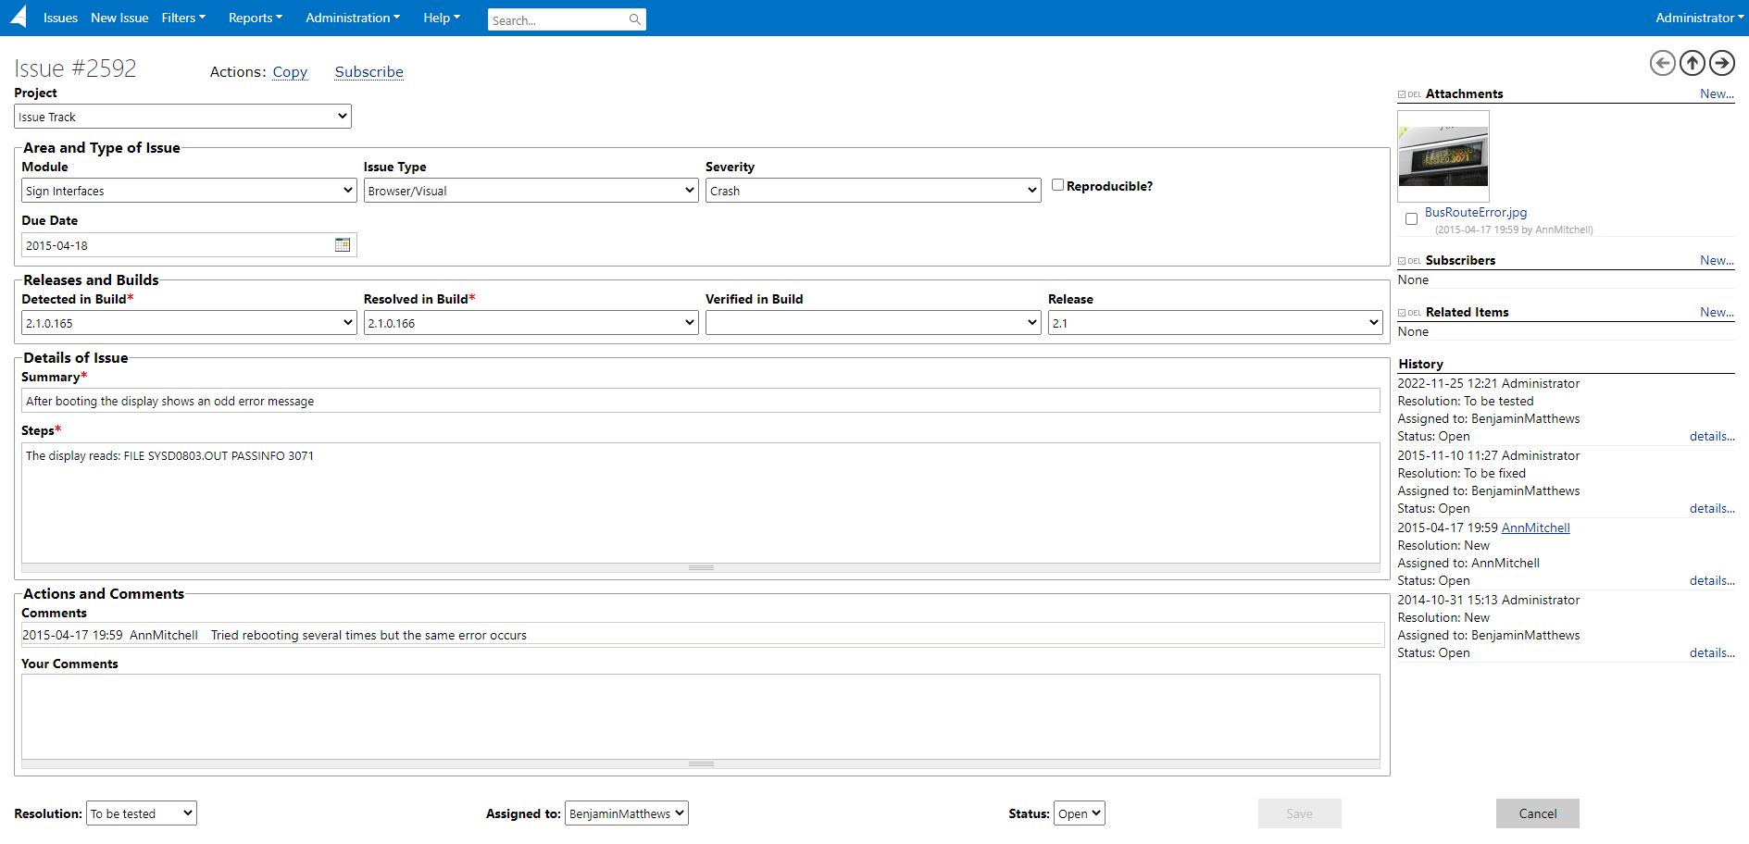
Task: Click the next issue arrow icon
Action: 1722,63
